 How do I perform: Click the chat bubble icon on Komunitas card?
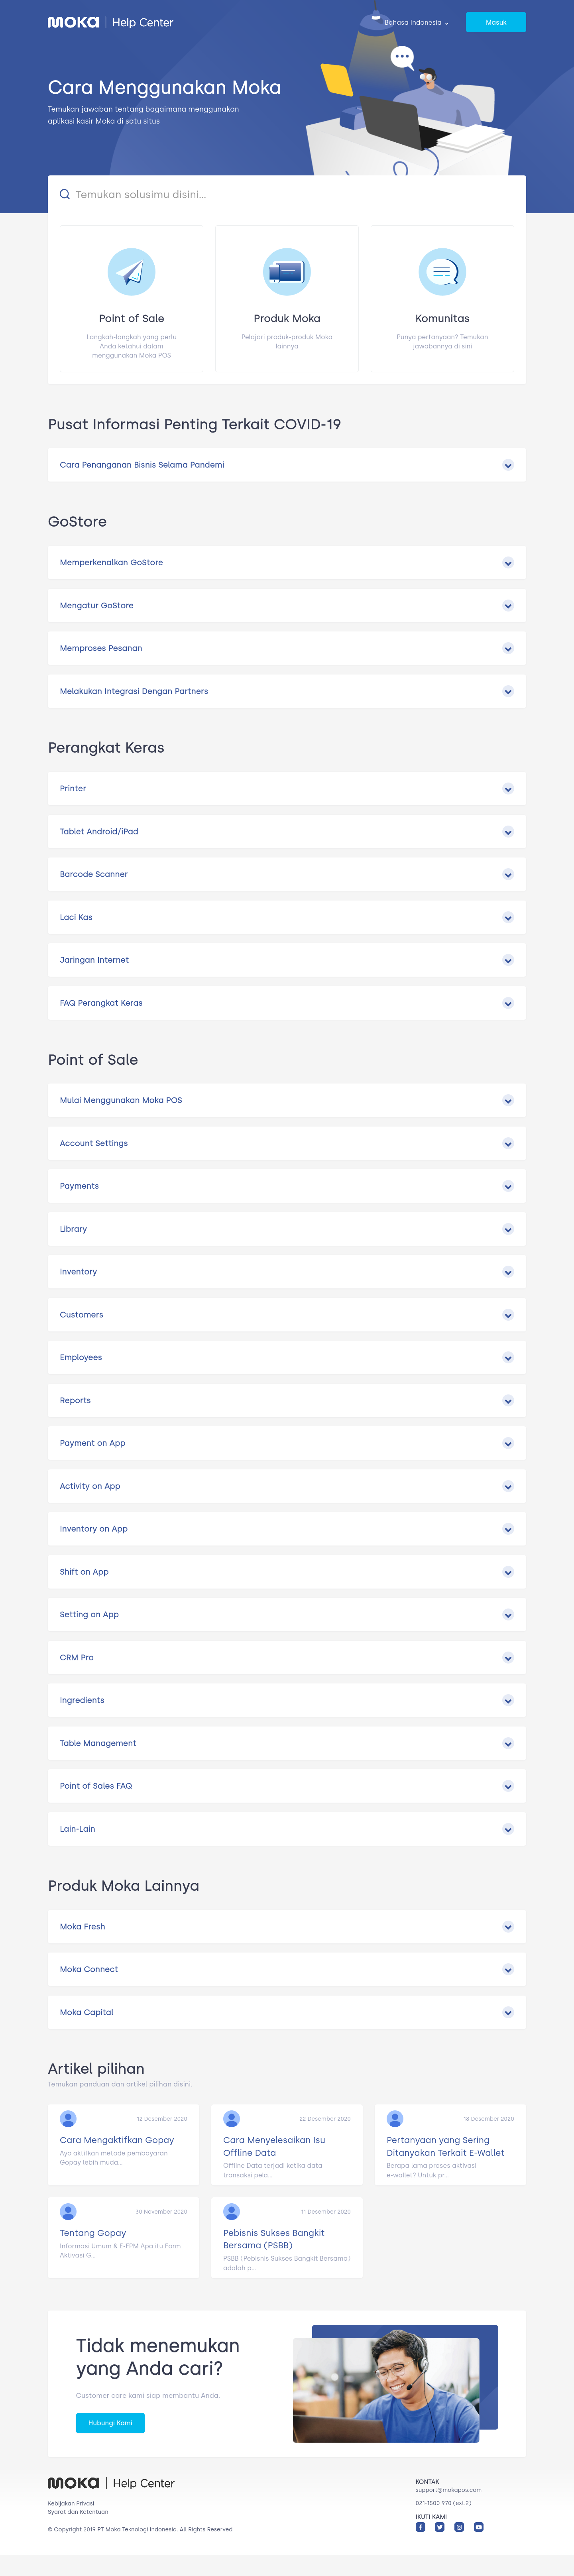pyautogui.click(x=442, y=271)
